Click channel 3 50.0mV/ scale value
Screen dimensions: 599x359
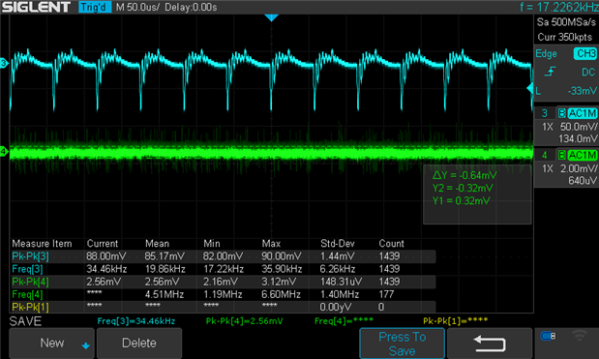click(x=579, y=127)
